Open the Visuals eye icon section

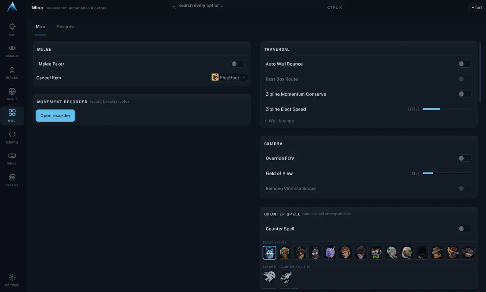pyautogui.click(x=12, y=51)
